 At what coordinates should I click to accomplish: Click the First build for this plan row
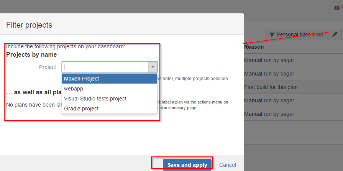click(293, 87)
